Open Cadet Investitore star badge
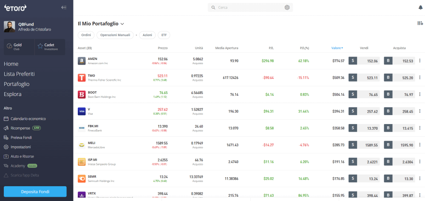 click(x=50, y=47)
